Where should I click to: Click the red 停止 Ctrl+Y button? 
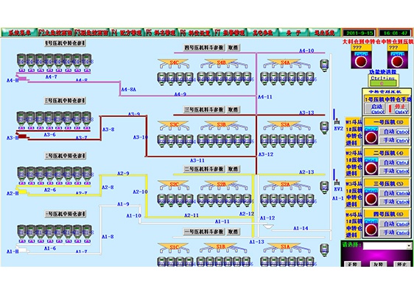tap(399, 109)
